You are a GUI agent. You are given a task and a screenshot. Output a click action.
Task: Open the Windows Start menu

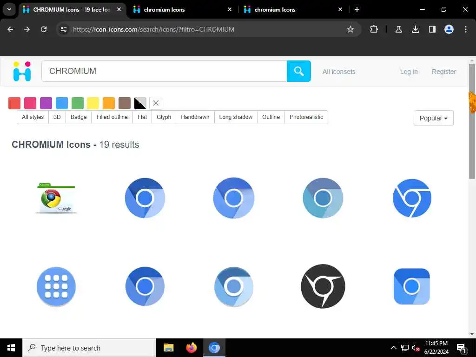[11, 348]
